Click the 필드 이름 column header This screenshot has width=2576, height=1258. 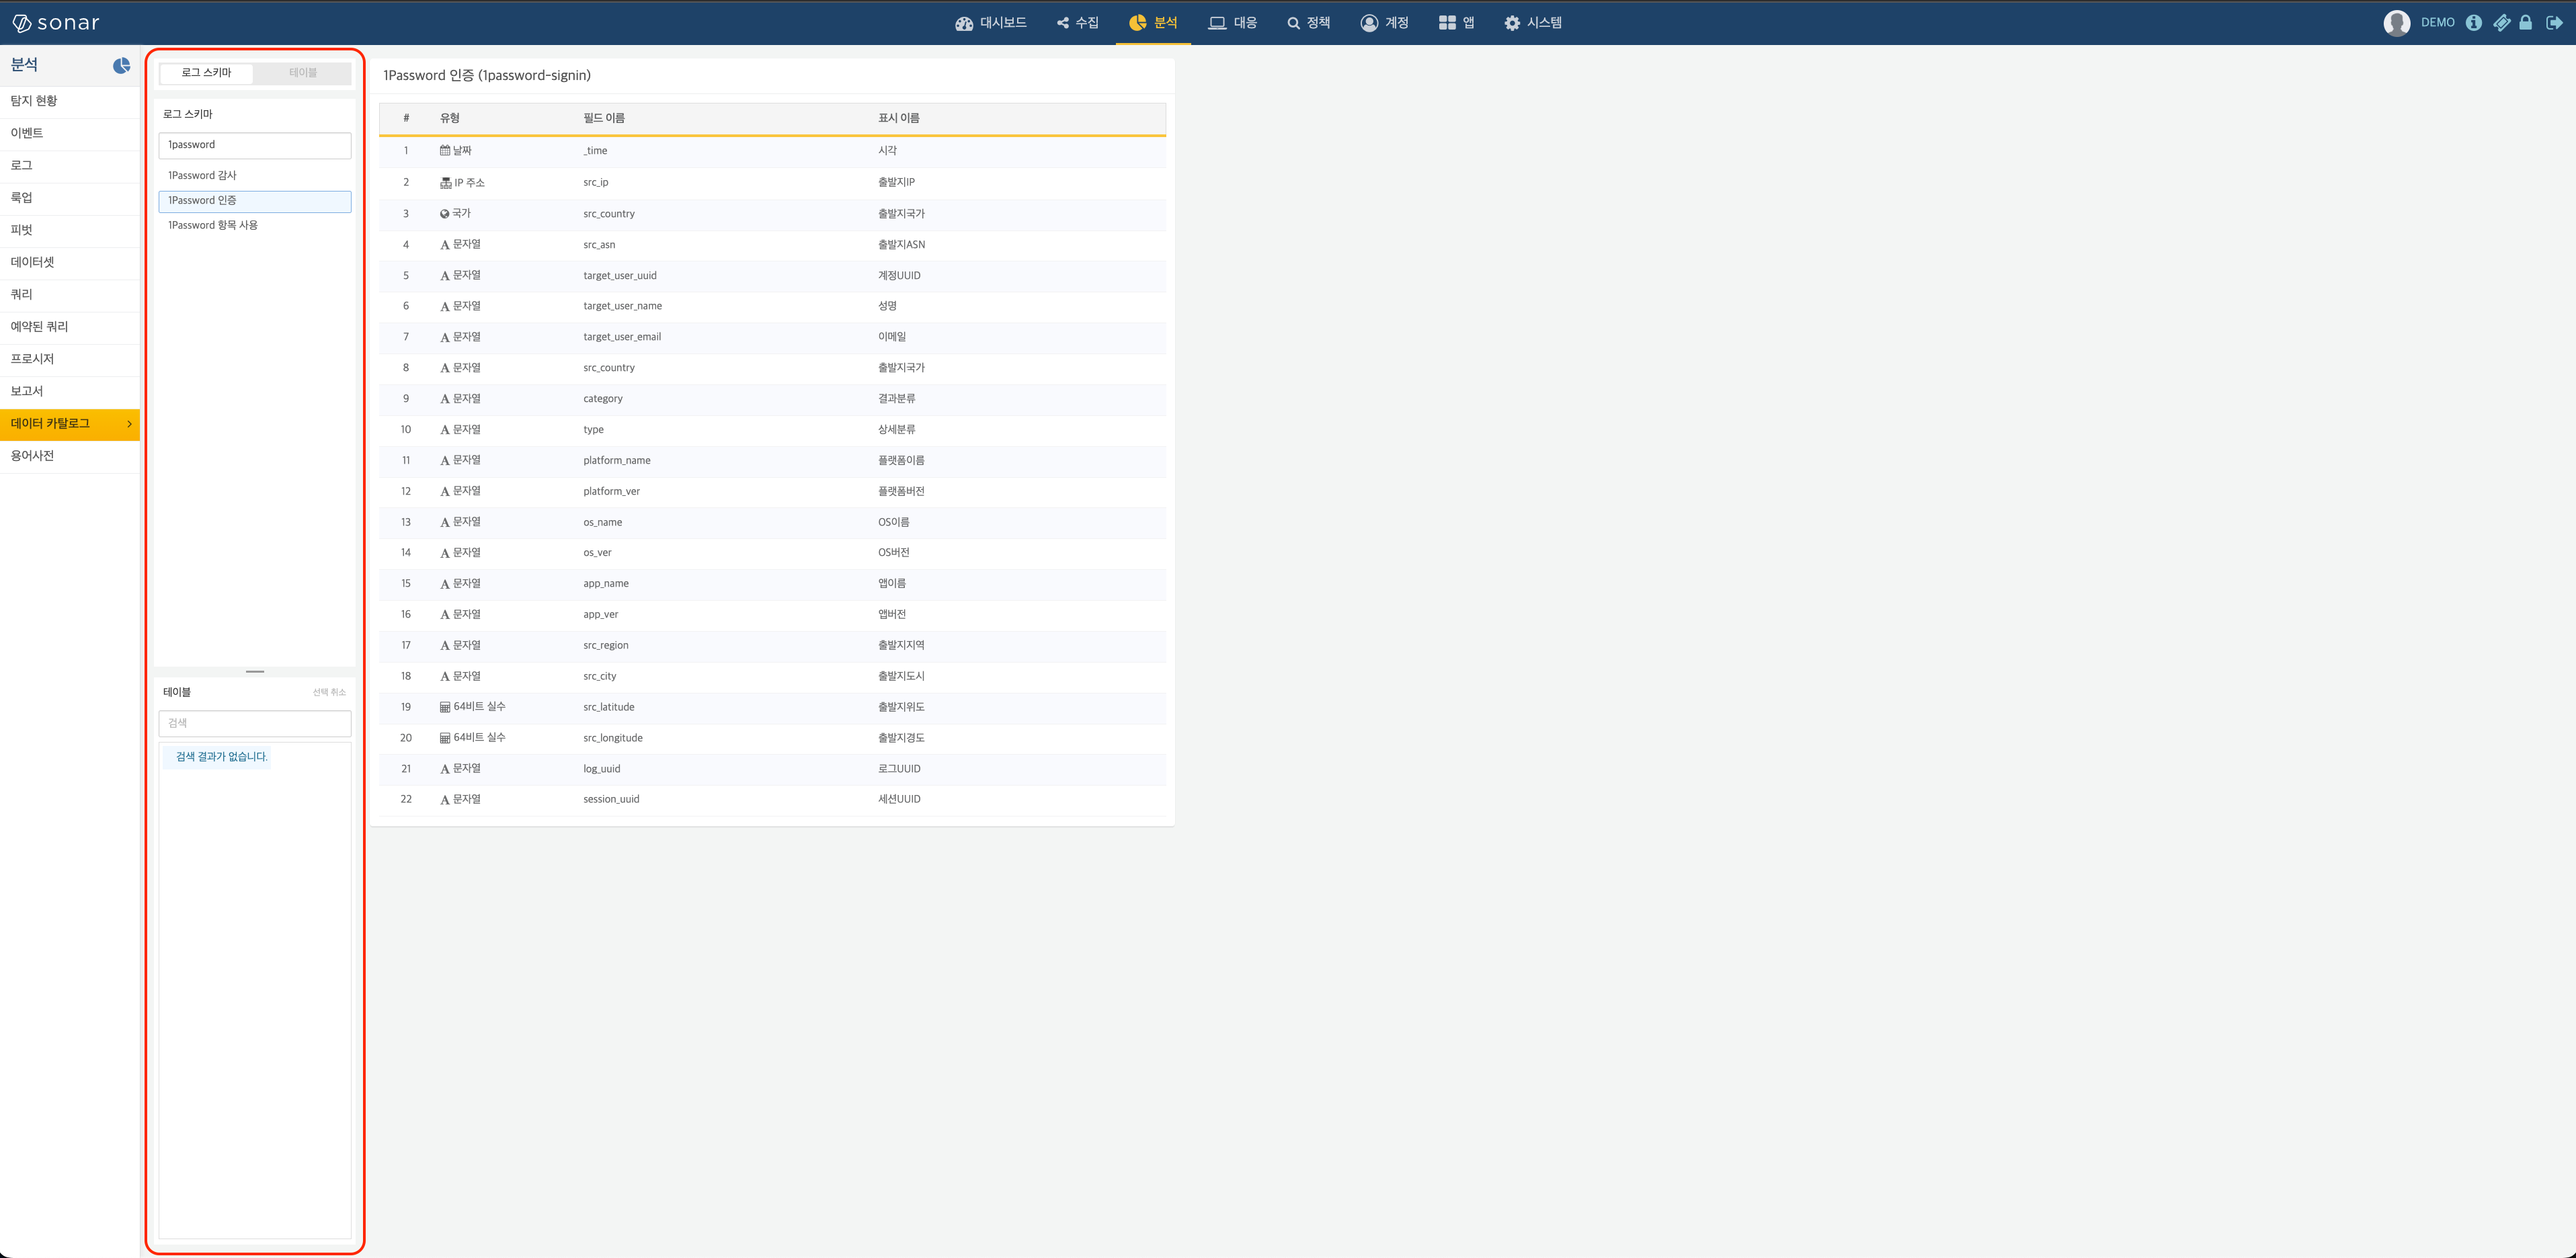point(604,118)
